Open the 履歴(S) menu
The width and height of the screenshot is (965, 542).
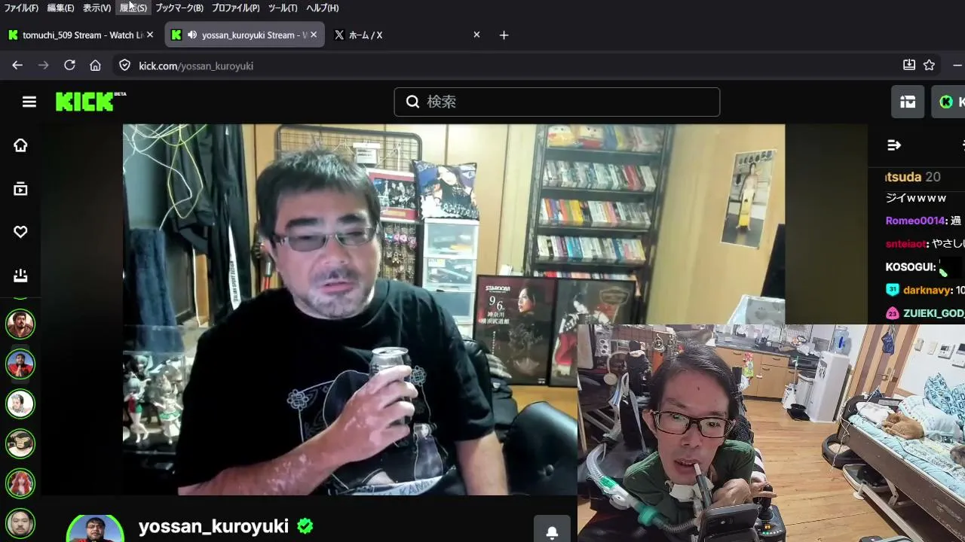click(x=133, y=8)
